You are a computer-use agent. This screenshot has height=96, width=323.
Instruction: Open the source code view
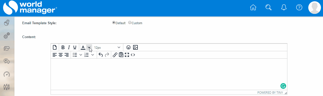[x=133, y=55]
